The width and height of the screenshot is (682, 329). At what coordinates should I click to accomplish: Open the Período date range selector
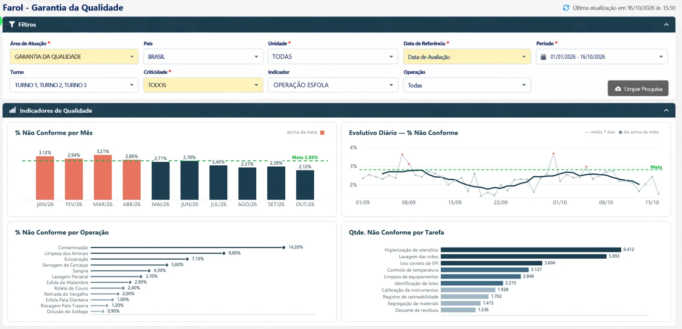tap(602, 56)
